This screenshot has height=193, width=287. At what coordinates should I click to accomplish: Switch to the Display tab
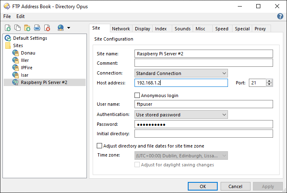pyautogui.click(x=142, y=29)
